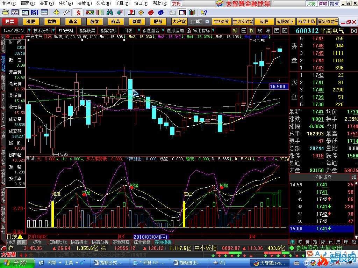Toggle the 线 line button
Image resolution: width=358 pixels, height=268 pixels.
(260, 31)
